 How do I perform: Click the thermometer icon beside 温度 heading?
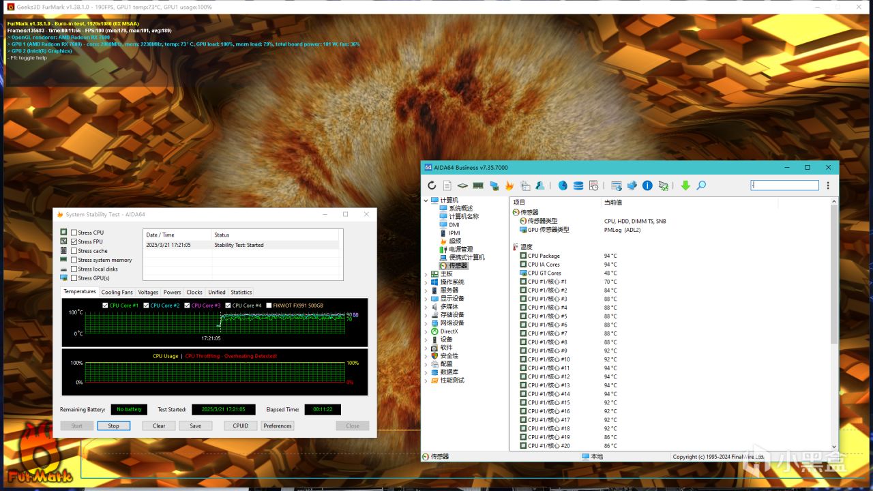point(516,247)
